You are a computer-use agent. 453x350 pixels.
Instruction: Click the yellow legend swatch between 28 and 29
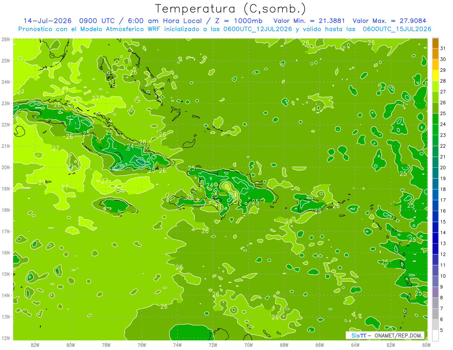pyautogui.click(x=435, y=76)
